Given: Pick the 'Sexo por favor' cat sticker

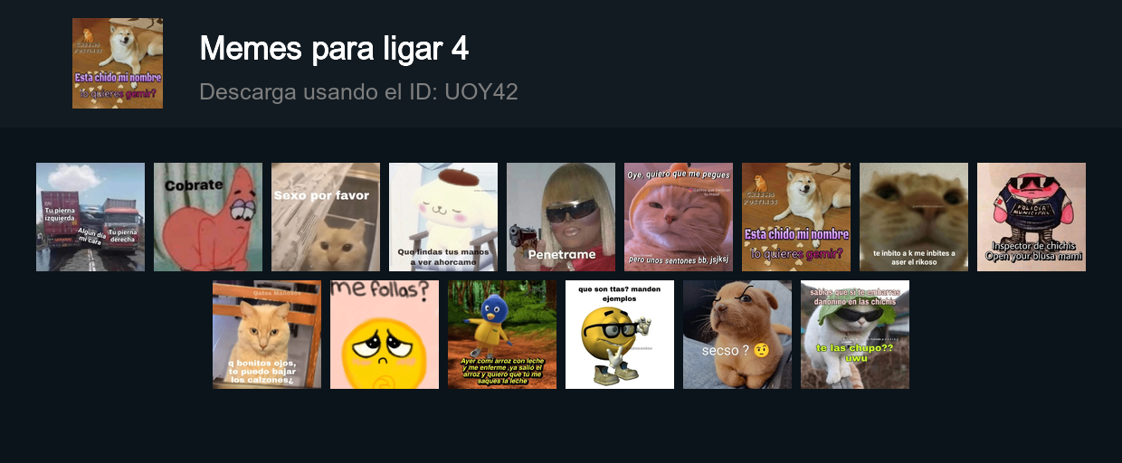Looking at the screenshot, I should click(326, 217).
